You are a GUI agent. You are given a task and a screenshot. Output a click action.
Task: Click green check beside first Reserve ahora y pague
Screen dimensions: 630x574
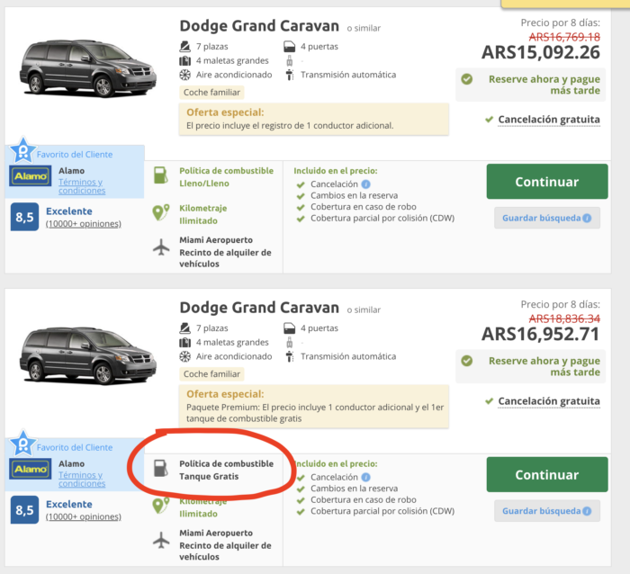[x=467, y=79]
